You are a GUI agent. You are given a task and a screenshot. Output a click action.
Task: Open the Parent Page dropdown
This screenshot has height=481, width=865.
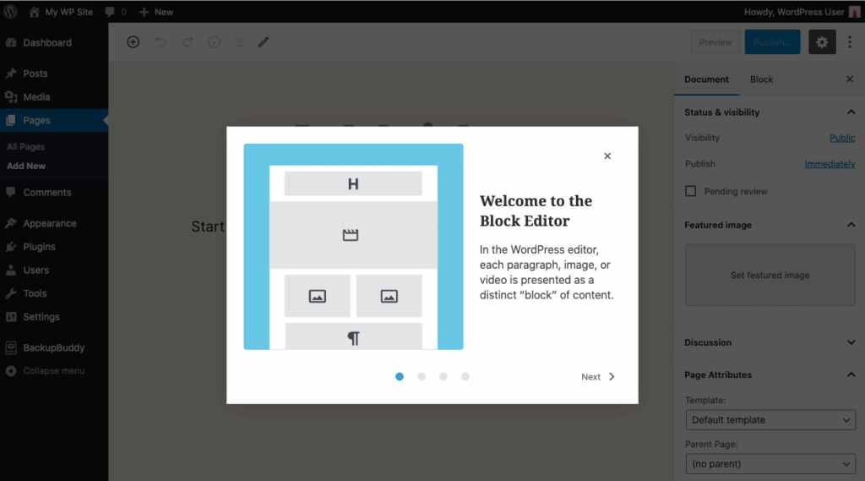[770, 464]
